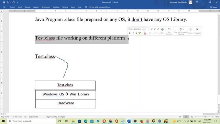
Task: Open Ribbon Display Options icon
Action: (x=197, y=2)
